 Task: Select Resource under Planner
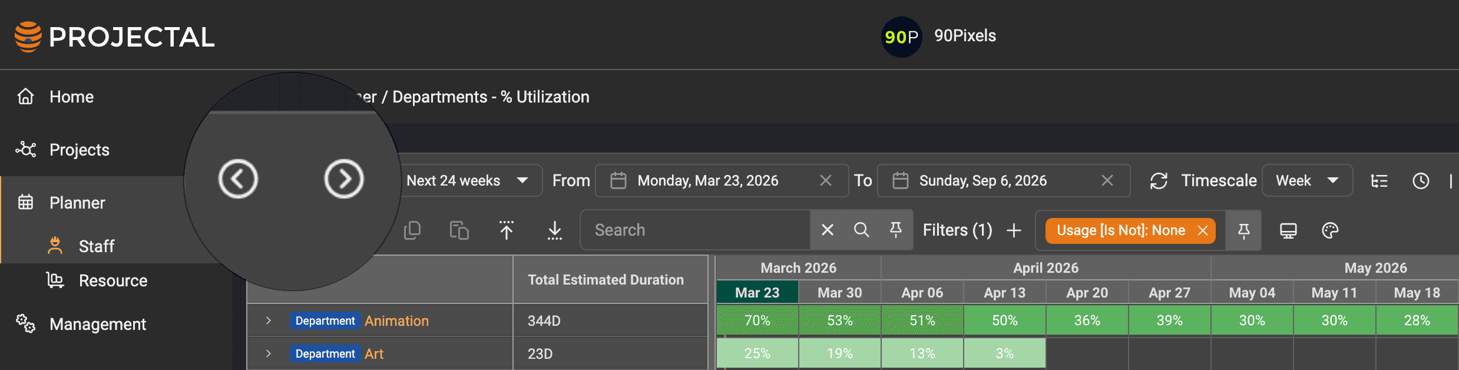click(113, 280)
